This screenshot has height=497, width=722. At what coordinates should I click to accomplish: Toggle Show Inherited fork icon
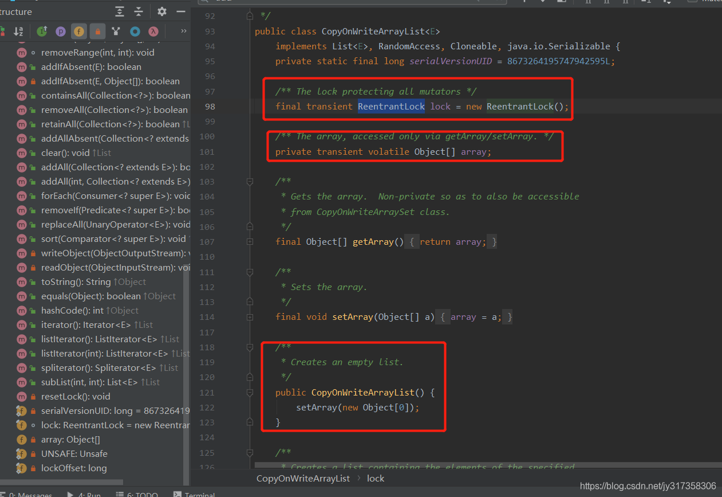tap(116, 31)
